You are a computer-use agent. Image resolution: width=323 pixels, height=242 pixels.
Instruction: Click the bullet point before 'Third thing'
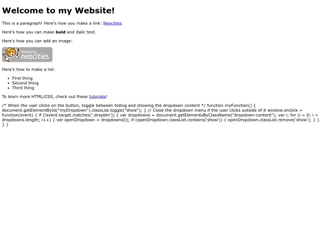coord(8,88)
